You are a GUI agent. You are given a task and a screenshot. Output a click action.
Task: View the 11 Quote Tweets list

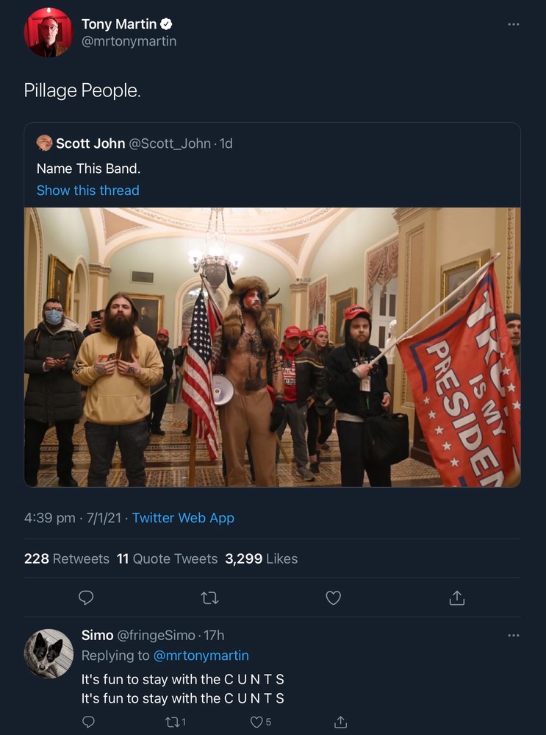coord(167,558)
